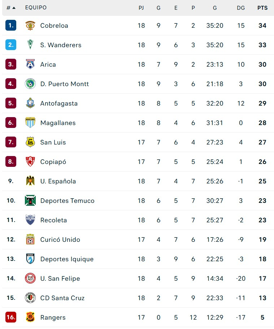The height and width of the screenshot is (329, 274).
Task: Open the Curicó Unido team link
Action: [60, 240]
